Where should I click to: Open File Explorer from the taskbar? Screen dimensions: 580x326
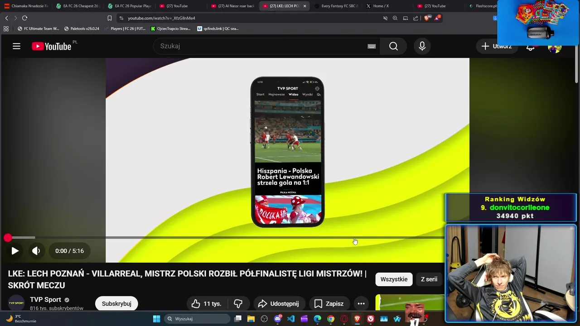251,319
